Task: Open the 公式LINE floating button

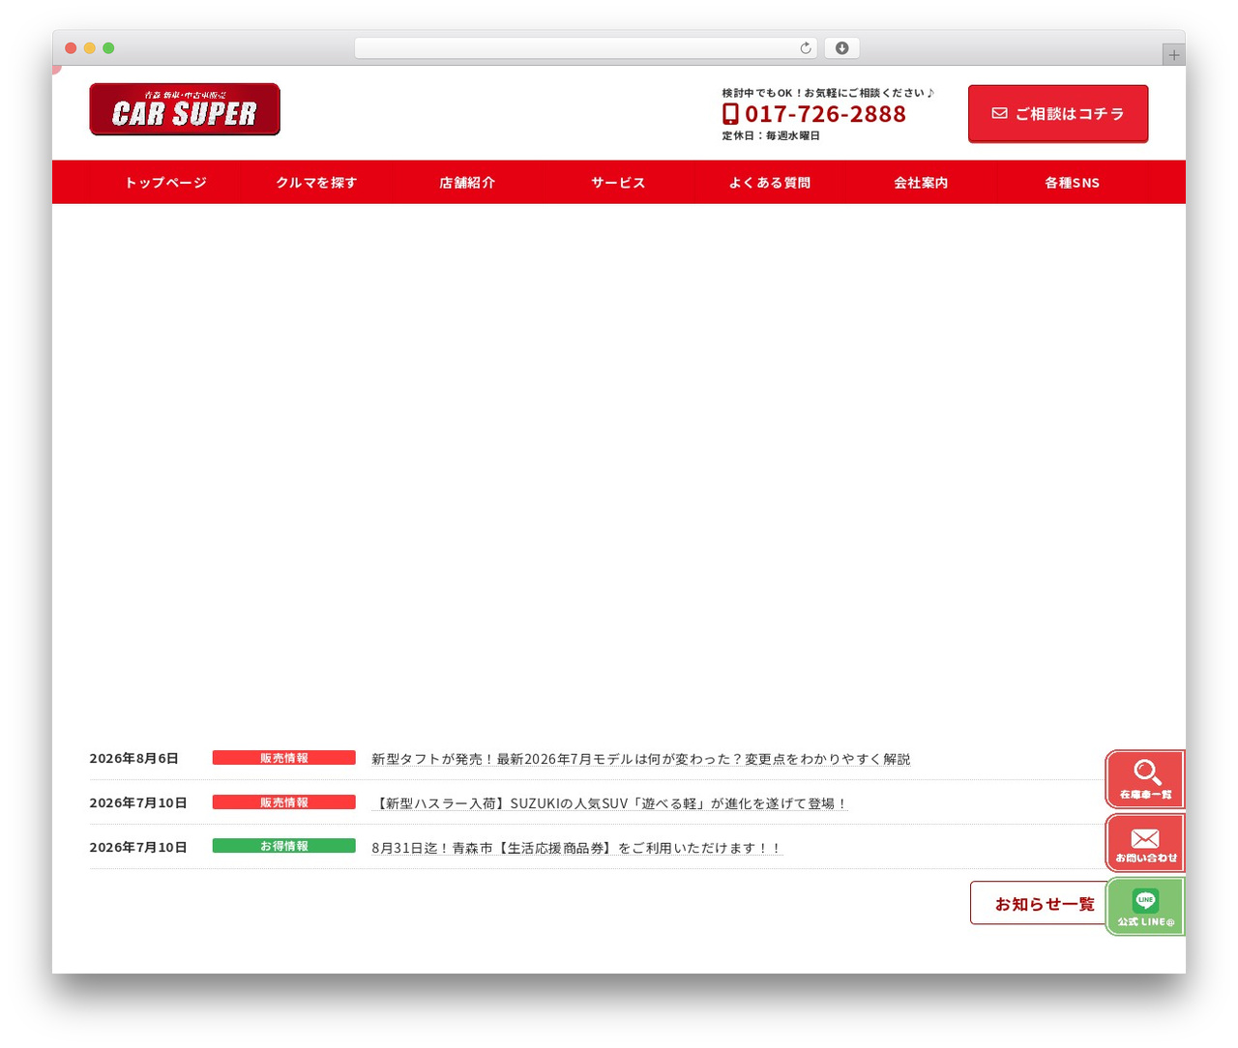Action: 1145,907
